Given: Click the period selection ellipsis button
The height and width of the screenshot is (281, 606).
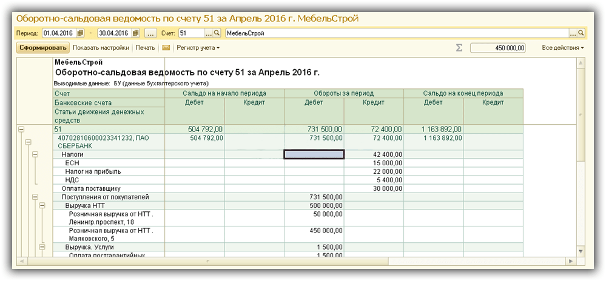Looking at the screenshot, I should (151, 33).
